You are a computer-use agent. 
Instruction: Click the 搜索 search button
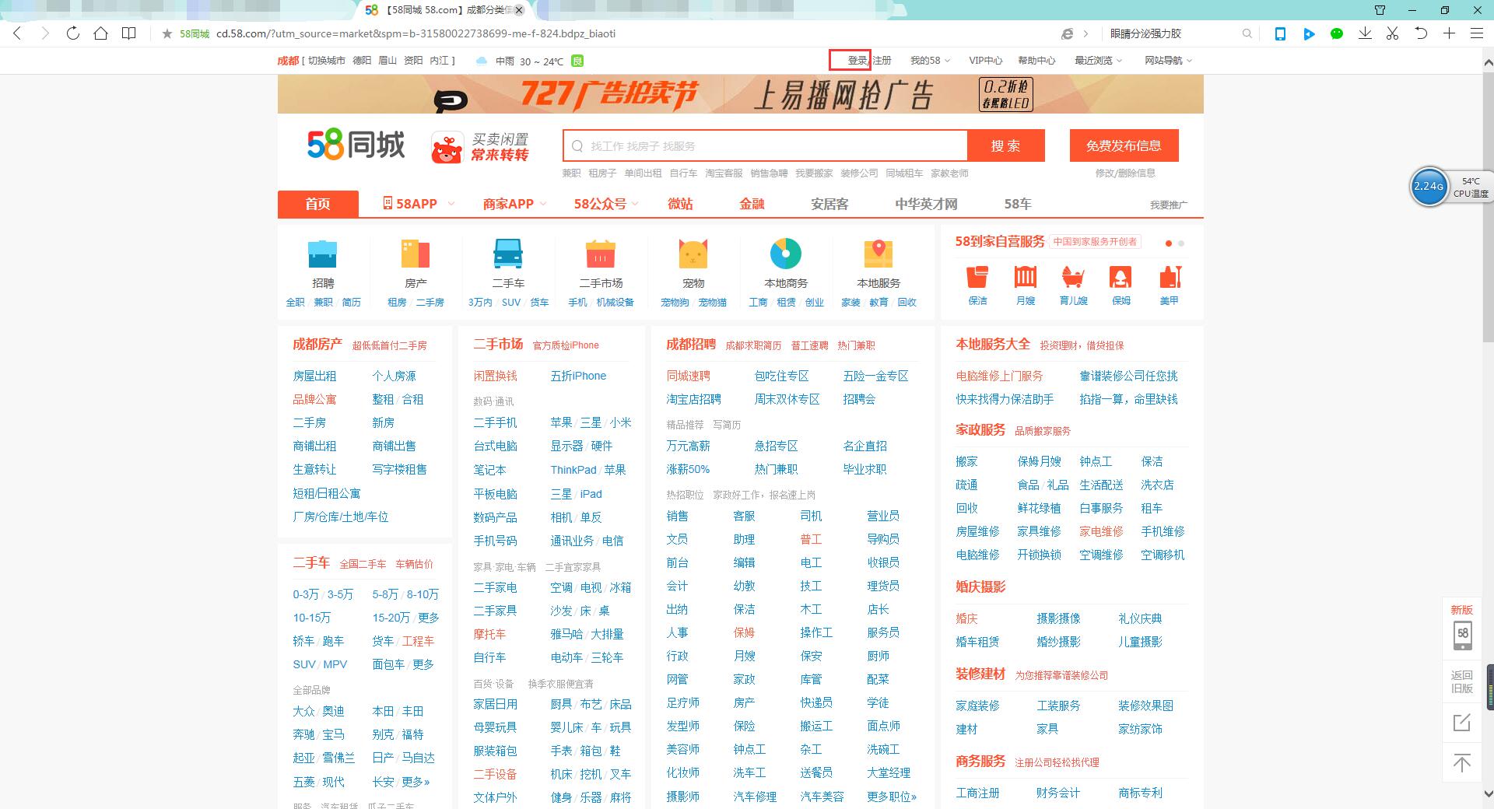[x=1005, y=145]
